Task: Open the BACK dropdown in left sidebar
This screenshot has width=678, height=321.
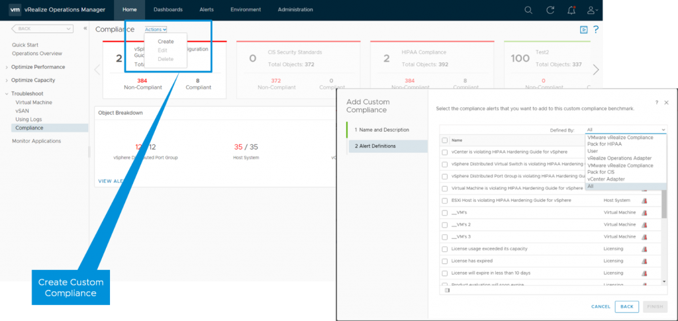Action: pyautogui.click(x=42, y=28)
